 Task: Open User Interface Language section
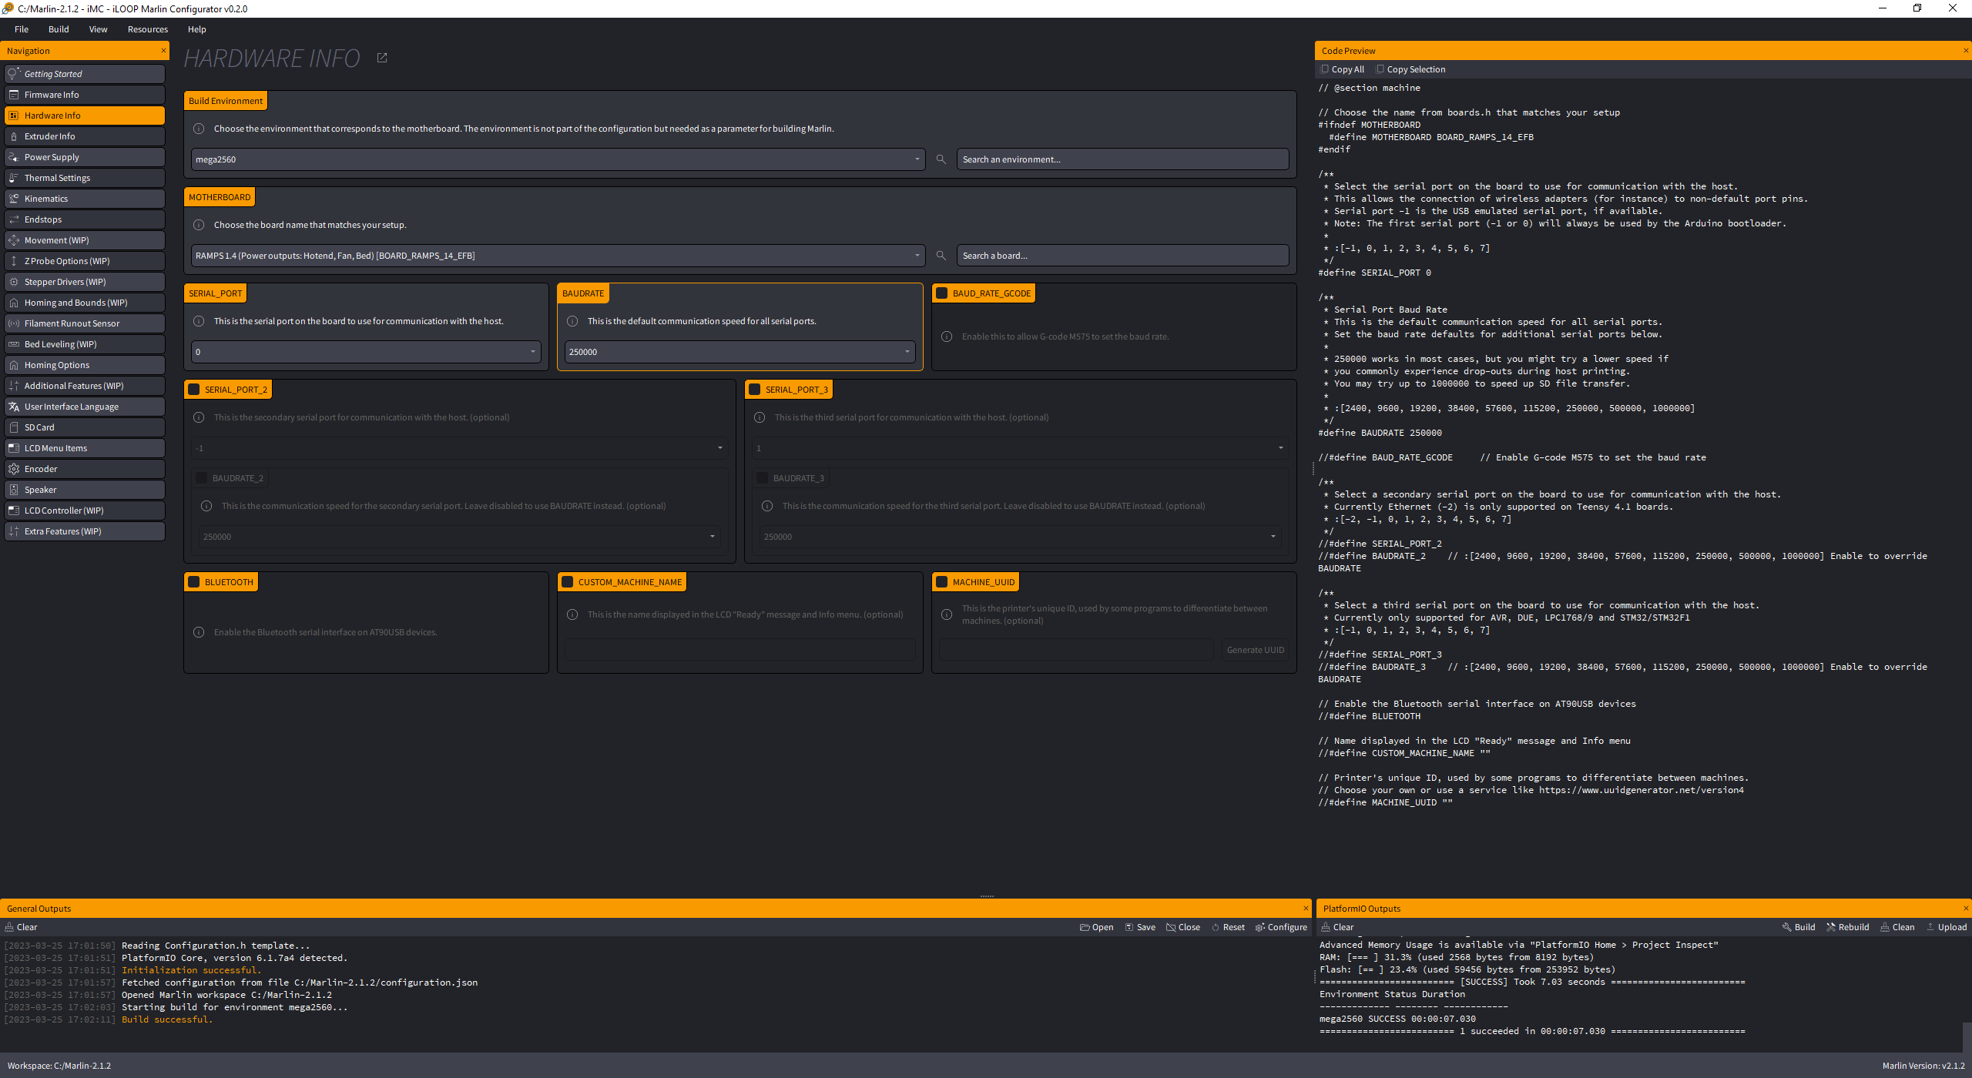(x=85, y=407)
